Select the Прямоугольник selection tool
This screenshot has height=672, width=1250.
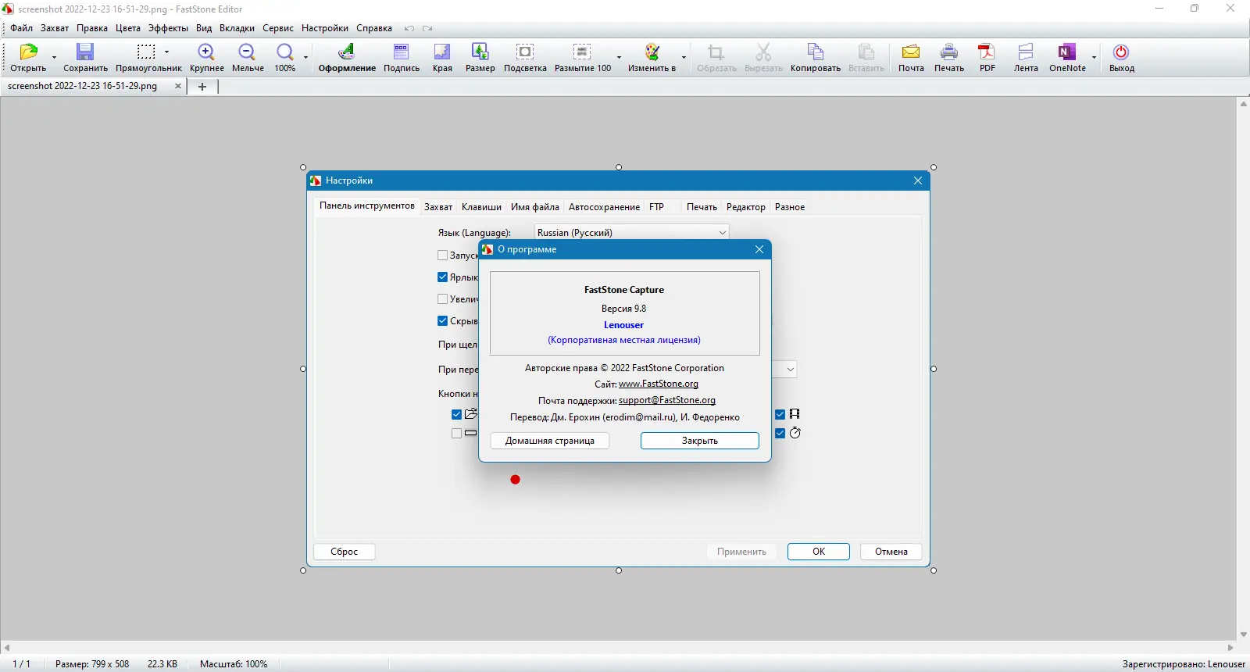click(x=146, y=52)
